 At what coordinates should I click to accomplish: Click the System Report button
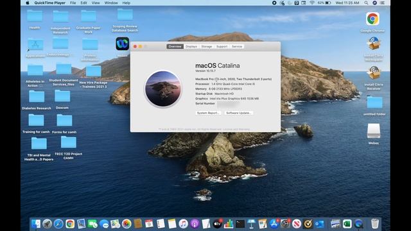(x=208, y=113)
